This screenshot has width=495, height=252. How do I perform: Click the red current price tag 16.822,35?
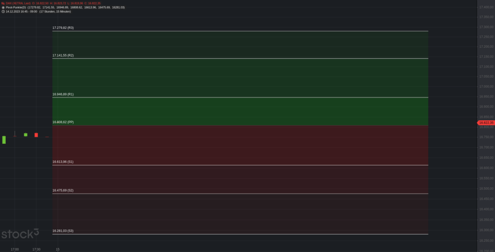point(485,123)
